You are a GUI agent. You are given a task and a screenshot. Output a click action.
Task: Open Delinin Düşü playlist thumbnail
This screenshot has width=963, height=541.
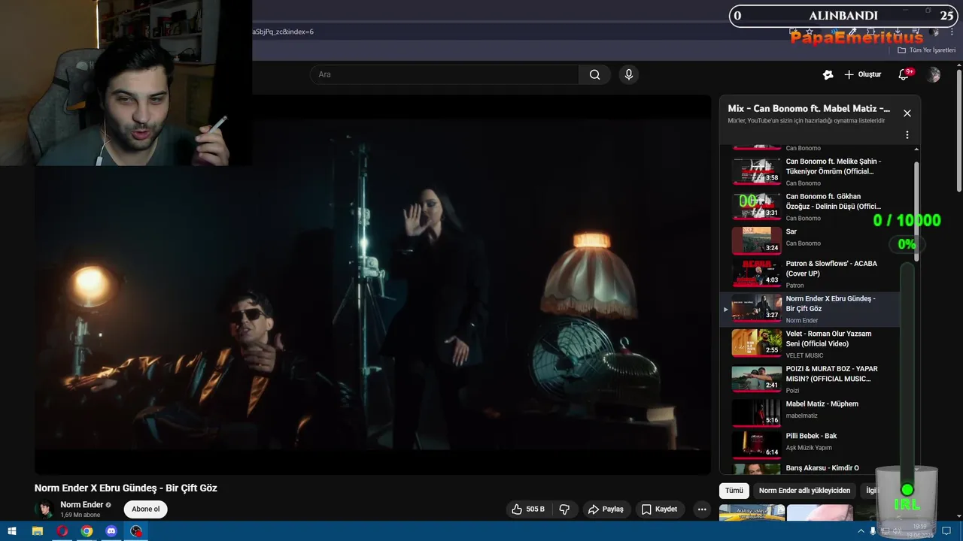click(756, 206)
